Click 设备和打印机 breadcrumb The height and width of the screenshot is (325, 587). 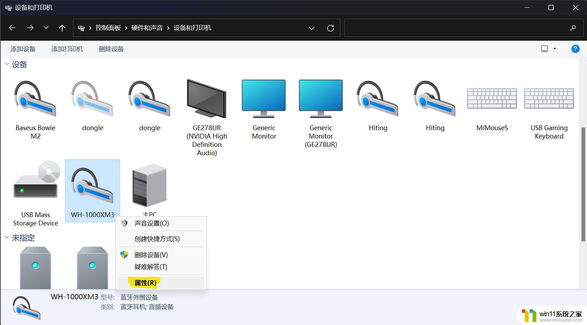click(x=192, y=28)
